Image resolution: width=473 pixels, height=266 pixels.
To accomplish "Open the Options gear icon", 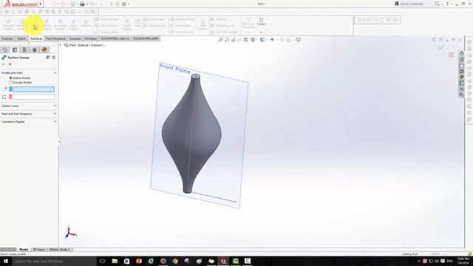I will coord(124,4).
